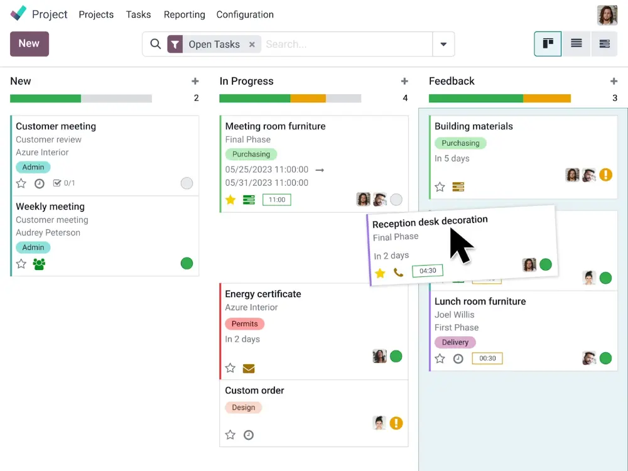Switch to the list view icon
This screenshot has width=628, height=471.
pos(576,44)
